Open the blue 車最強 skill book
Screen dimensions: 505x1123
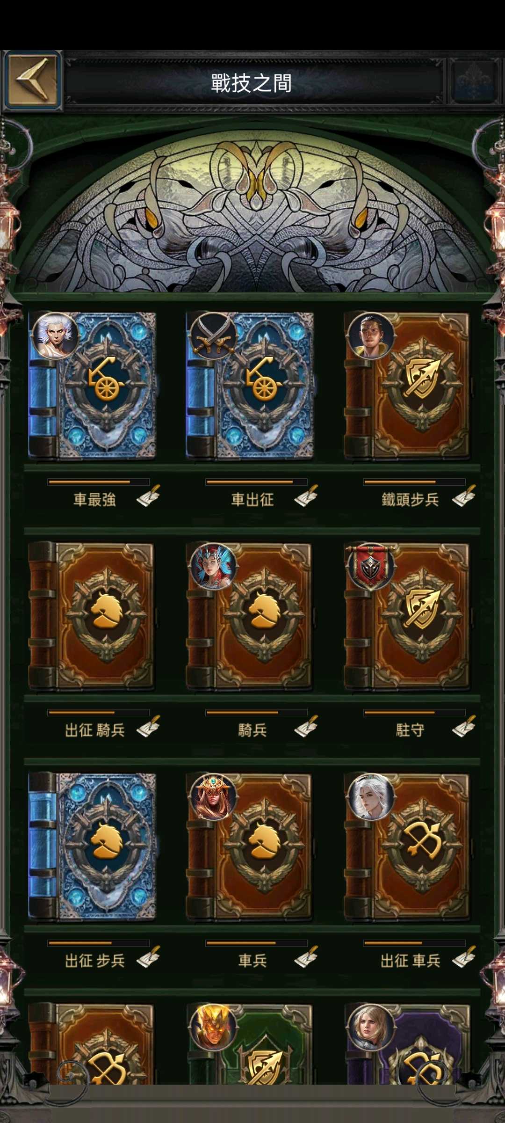coord(92,386)
